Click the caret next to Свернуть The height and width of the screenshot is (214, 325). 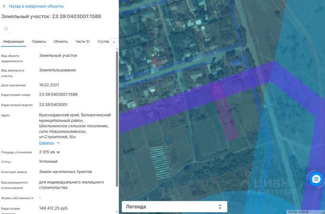58,143
